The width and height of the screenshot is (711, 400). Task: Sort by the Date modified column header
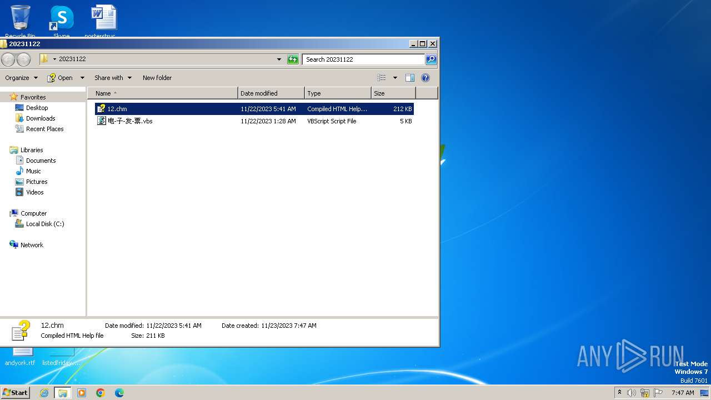click(271, 93)
